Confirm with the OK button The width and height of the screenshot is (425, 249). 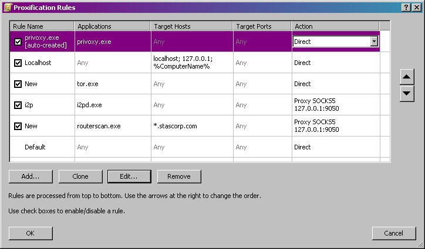[x=31, y=233]
